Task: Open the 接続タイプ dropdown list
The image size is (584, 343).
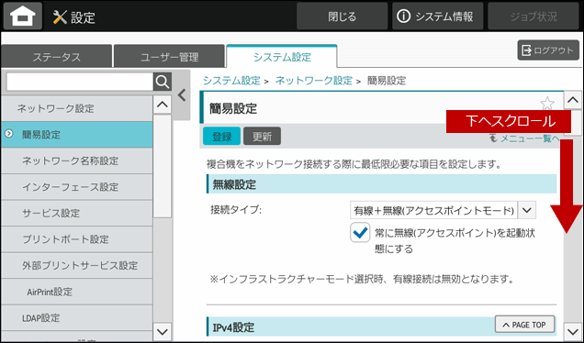Action: [443, 210]
